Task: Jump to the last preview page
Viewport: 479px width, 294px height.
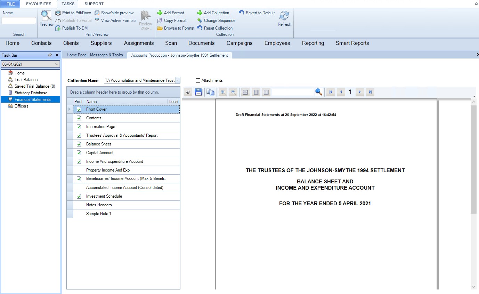Action: coord(370,92)
